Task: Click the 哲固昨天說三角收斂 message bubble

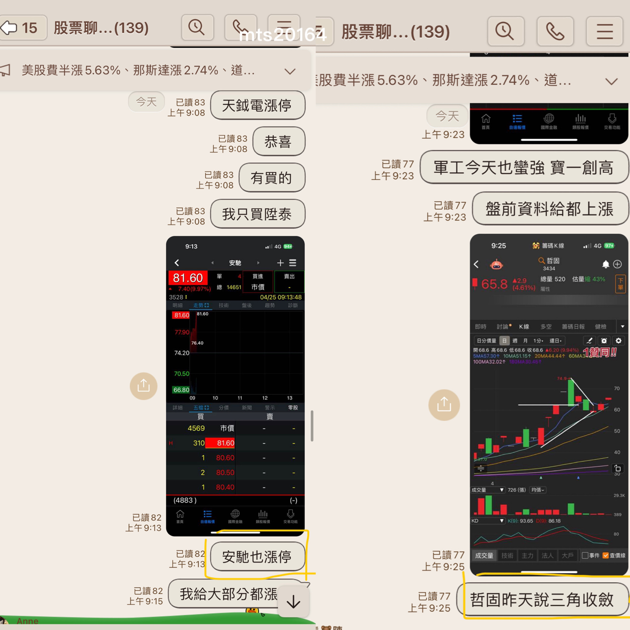Action: (543, 599)
